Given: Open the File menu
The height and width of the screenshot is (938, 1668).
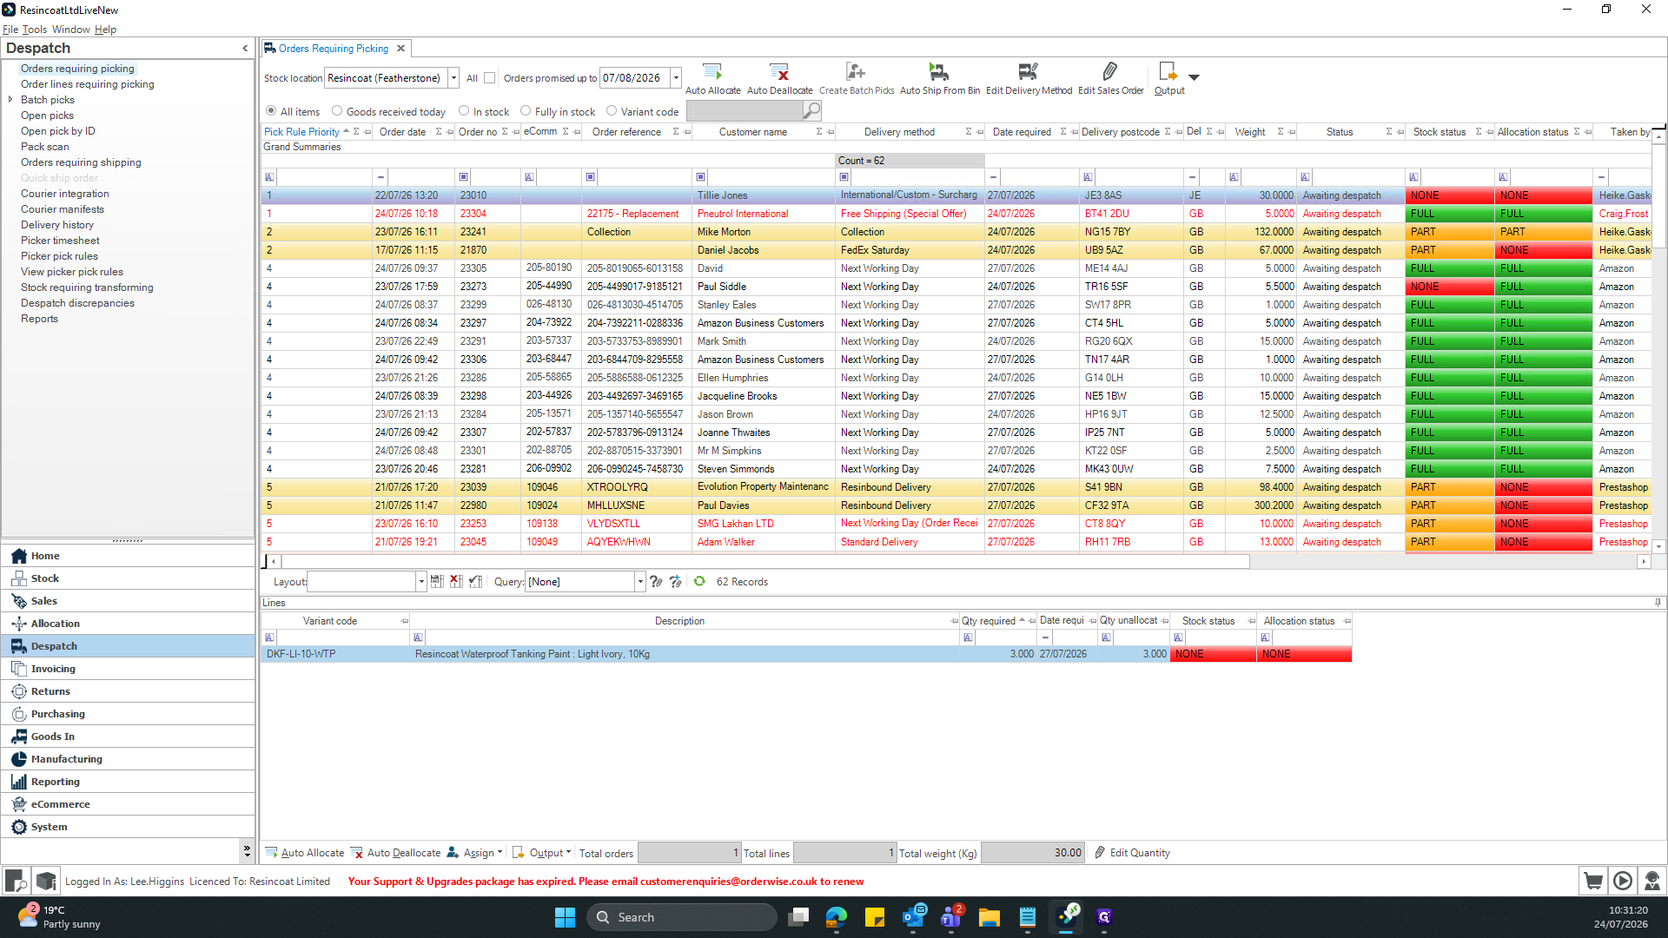Looking at the screenshot, I should pyautogui.click(x=10, y=30).
